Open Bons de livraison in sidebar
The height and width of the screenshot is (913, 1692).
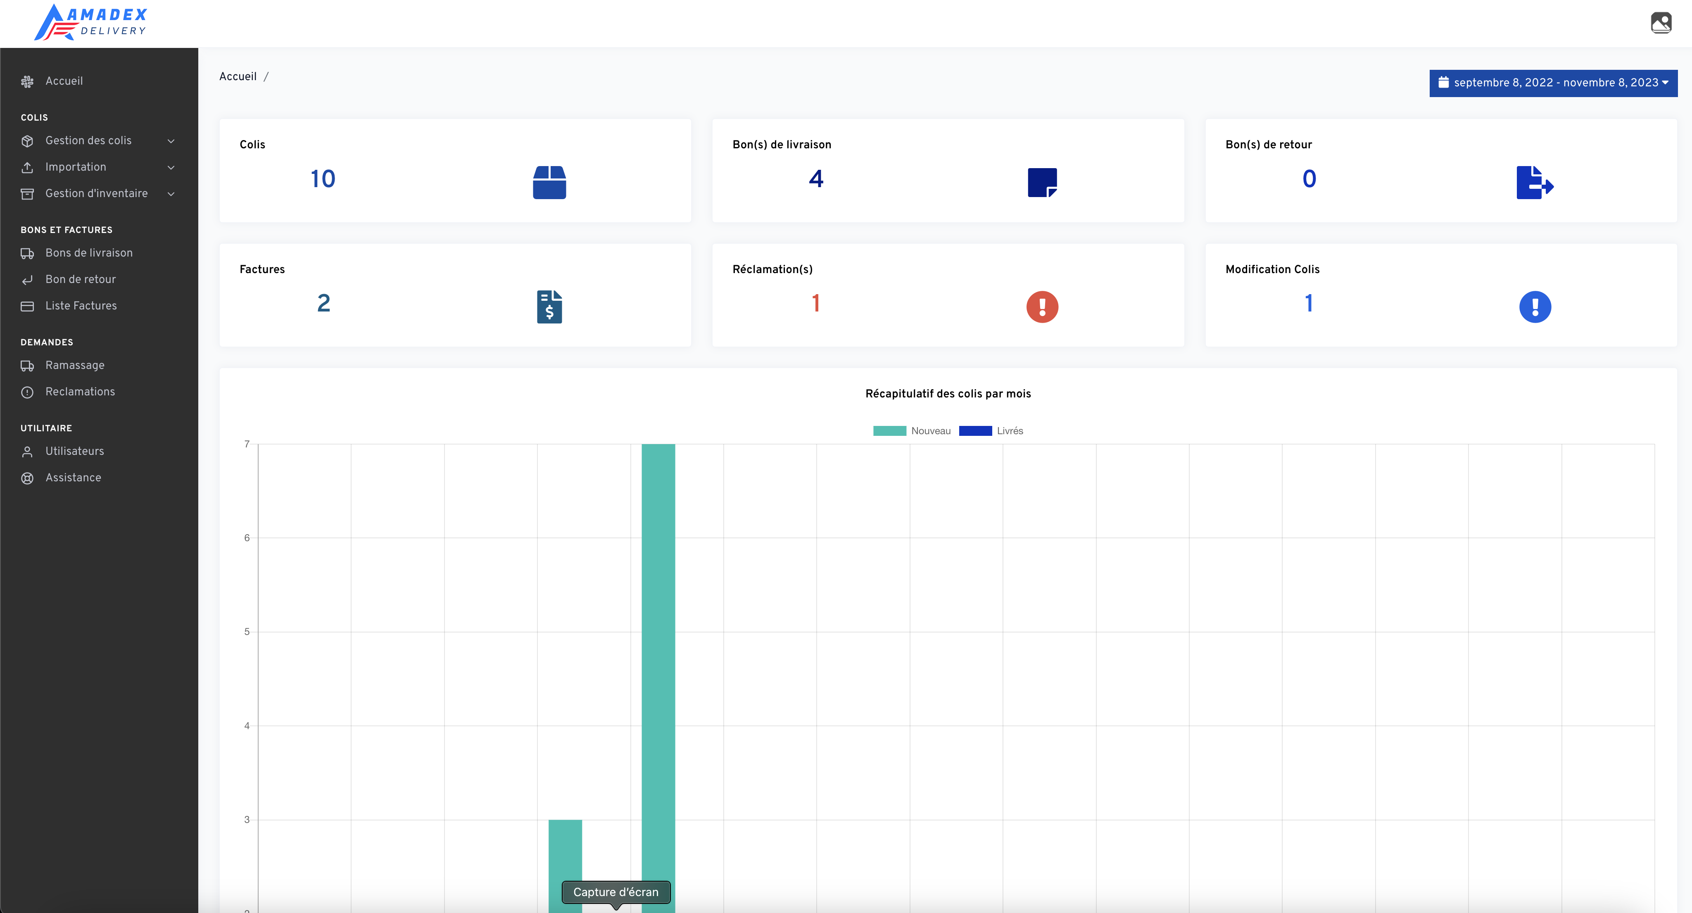click(x=89, y=253)
